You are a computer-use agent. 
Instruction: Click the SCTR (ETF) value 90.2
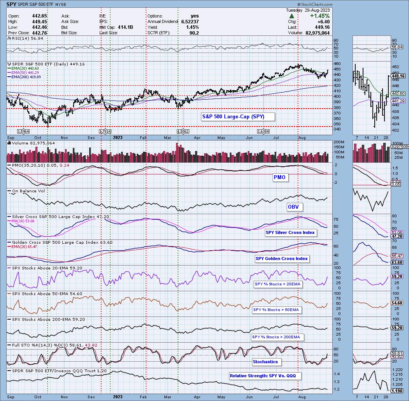click(194, 33)
